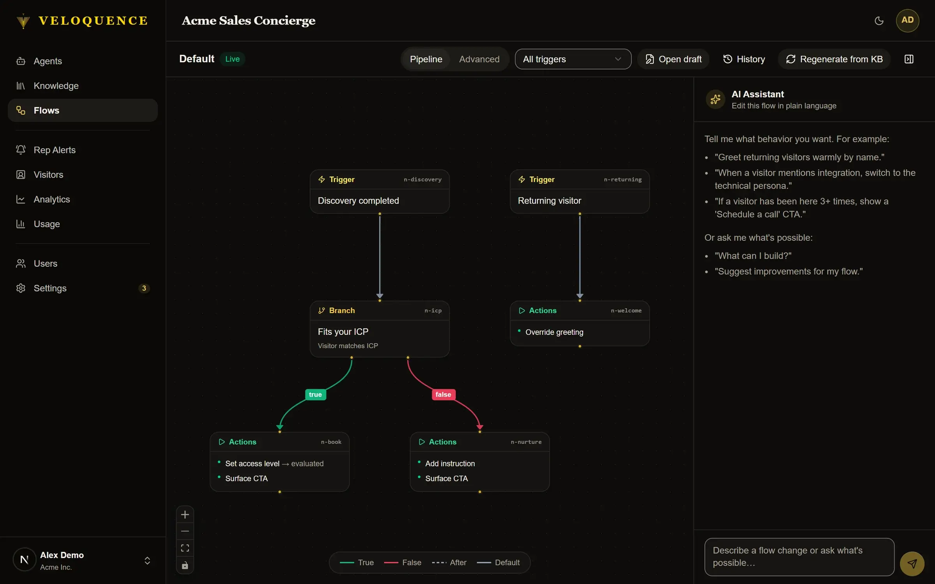Open the Users page
The height and width of the screenshot is (584, 935).
tap(83, 264)
